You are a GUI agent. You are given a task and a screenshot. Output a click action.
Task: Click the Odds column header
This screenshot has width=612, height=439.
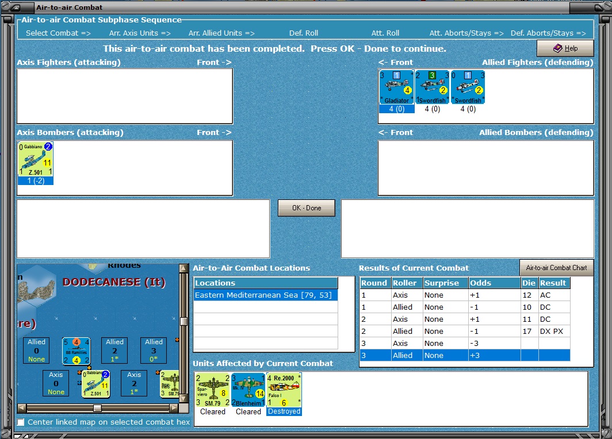(x=494, y=283)
